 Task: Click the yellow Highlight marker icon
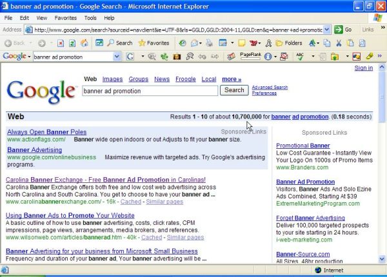pos(370,56)
